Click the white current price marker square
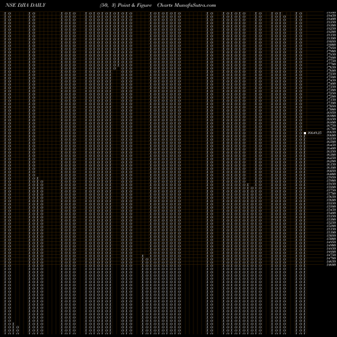Image resolution: width=337 pixels, height=337 pixels. tap(305, 133)
